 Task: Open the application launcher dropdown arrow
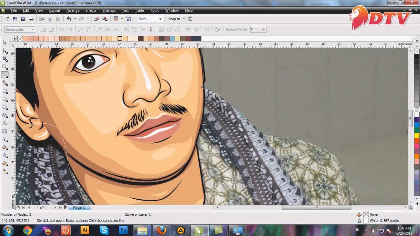[122, 19]
